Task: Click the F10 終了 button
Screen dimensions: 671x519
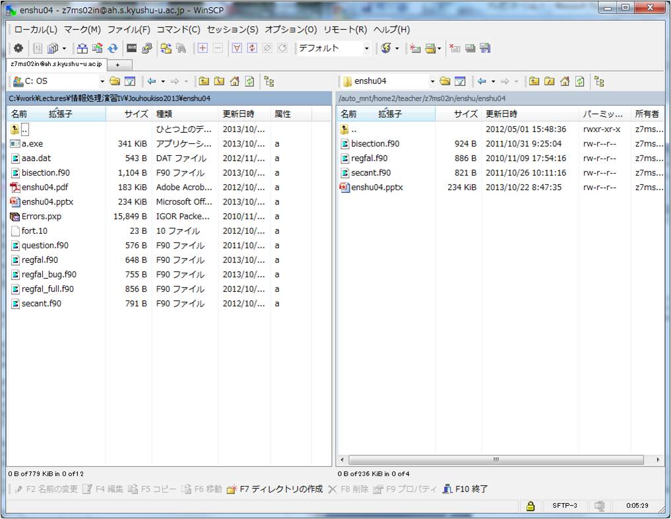Action: pos(465,489)
